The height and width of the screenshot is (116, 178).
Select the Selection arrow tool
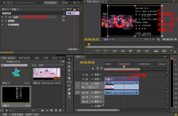pyautogui.click(x=69, y=59)
